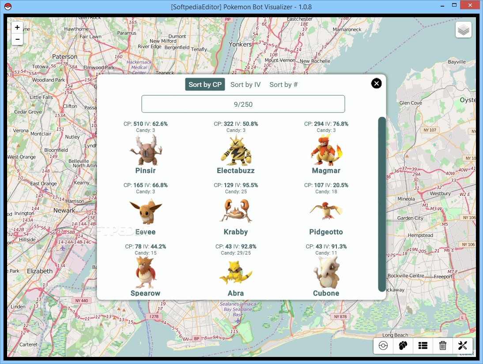This screenshot has height=364, width=483.
Task: Click the trash bin icon
Action: click(443, 345)
